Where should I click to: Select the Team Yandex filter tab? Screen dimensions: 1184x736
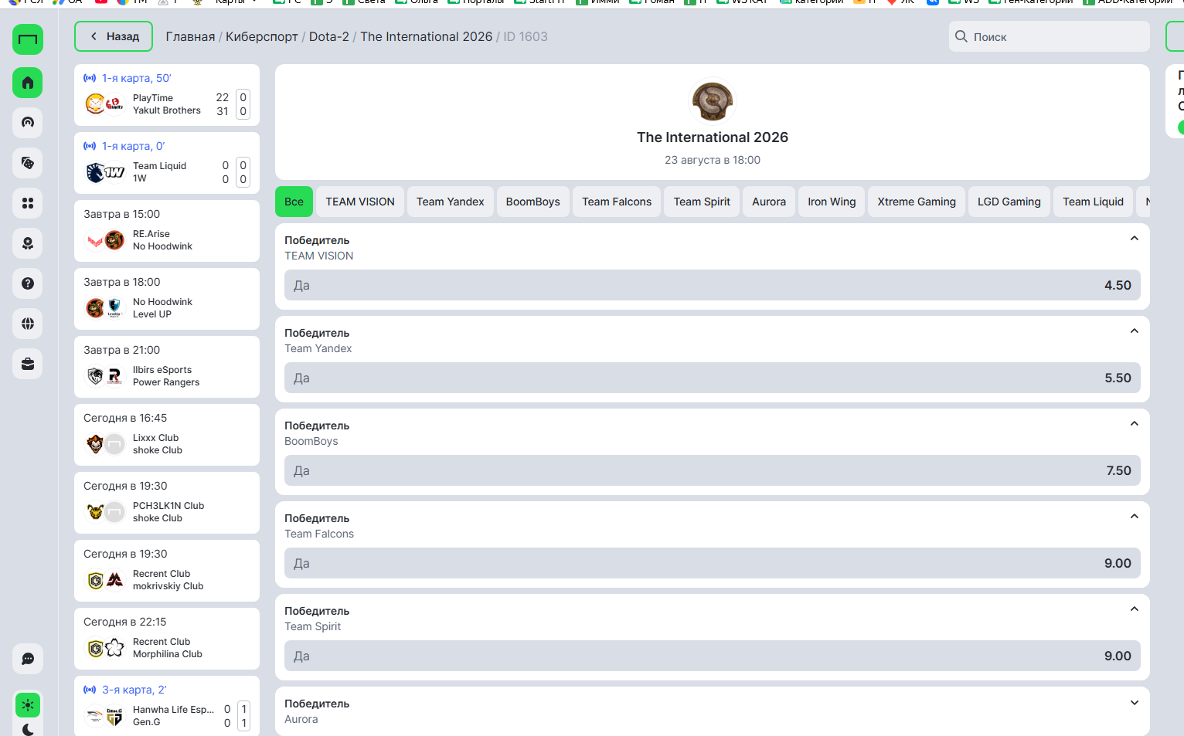tap(451, 202)
